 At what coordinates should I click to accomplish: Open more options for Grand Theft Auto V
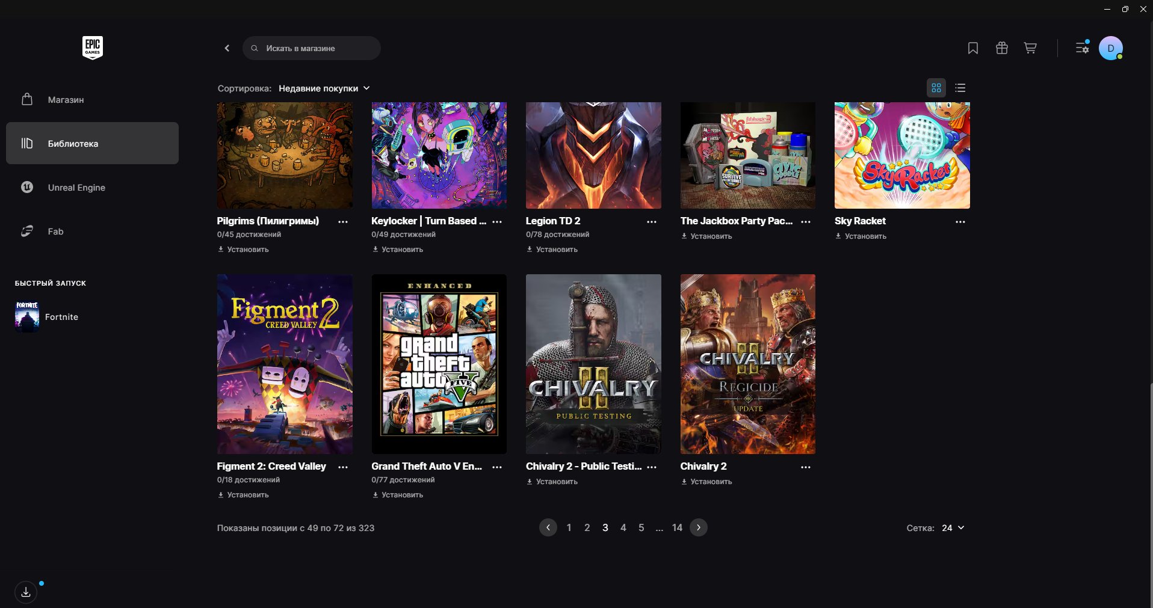497,467
